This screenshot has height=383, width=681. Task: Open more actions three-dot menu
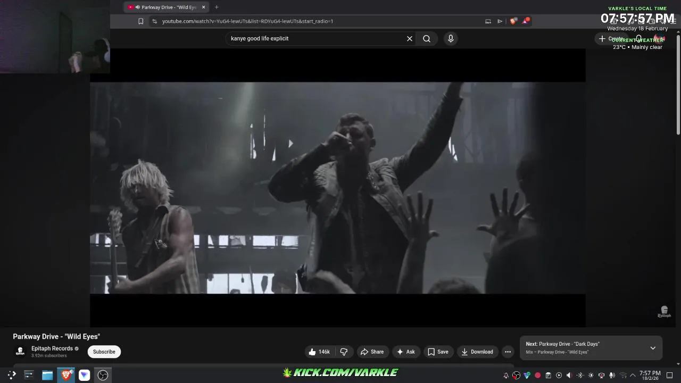click(508, 352)
